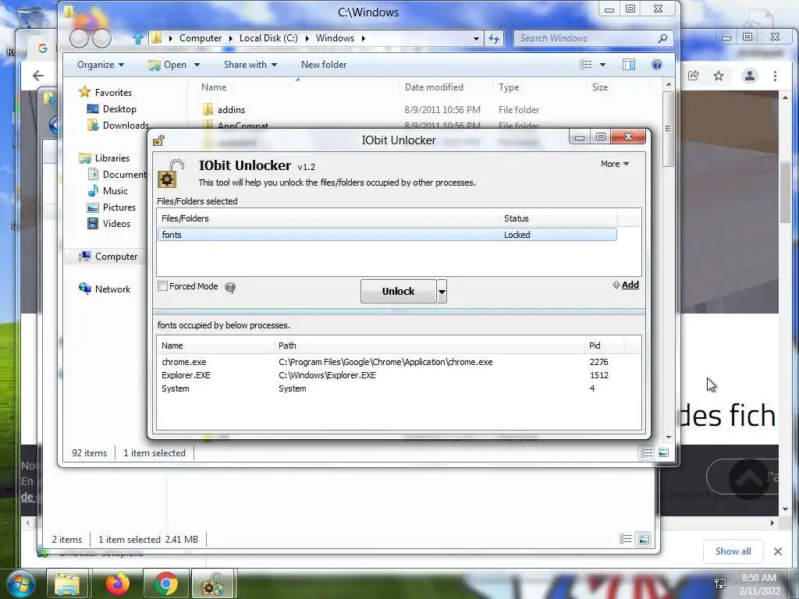The width and height of the screenshot is (799, 599).
Task: Click the Explorer vertical scrollbar
Action: point(669,129)
